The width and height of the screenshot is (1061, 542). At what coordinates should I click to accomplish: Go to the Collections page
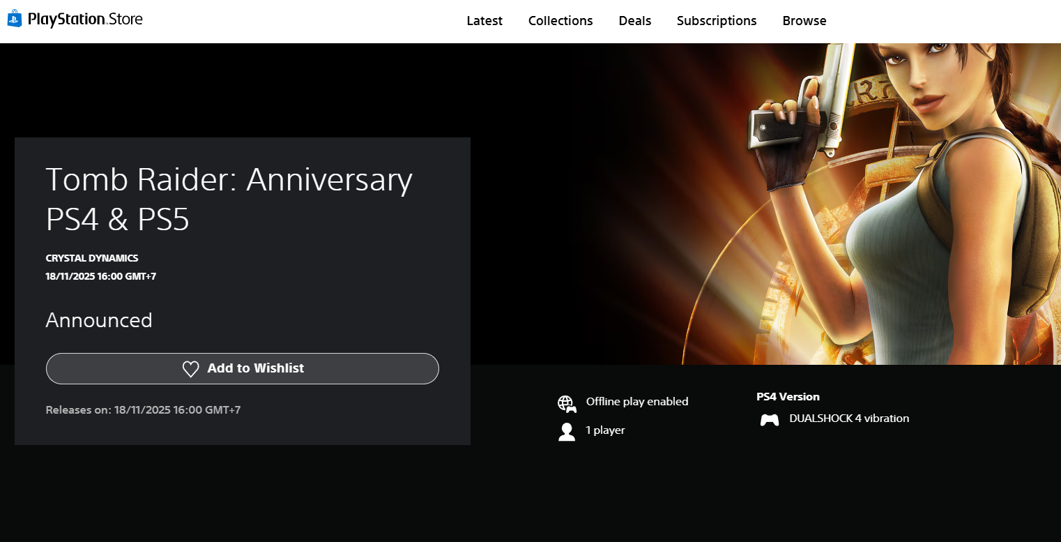pos(560,21)
